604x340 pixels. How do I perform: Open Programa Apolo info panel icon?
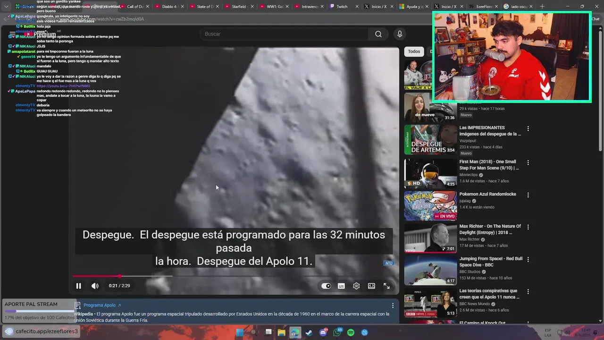tap(77, 305)
